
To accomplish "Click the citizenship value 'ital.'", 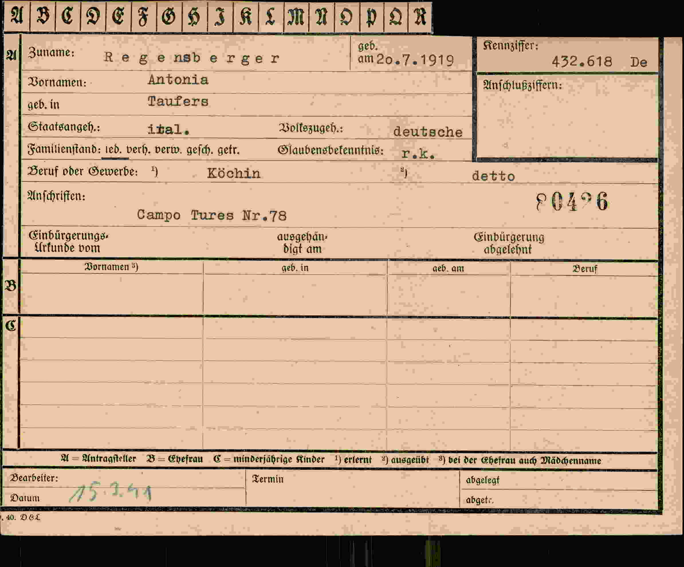I will click(x=168, y=130).
